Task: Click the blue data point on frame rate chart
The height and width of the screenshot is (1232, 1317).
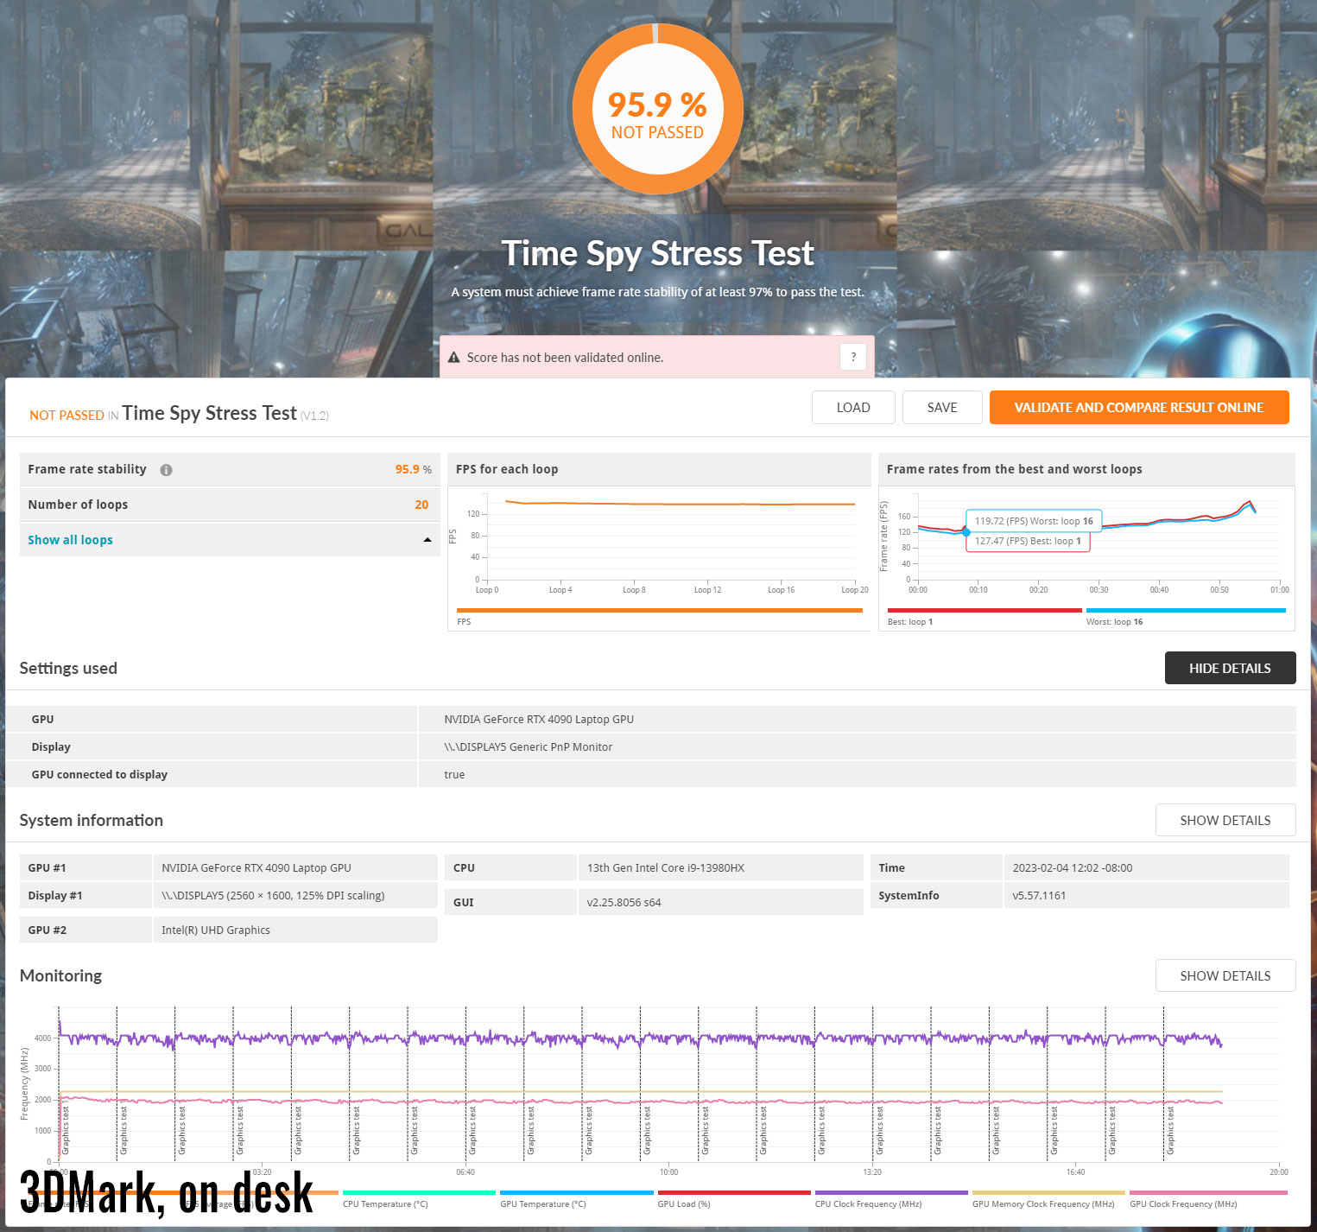Action: (x=966, y=532)
